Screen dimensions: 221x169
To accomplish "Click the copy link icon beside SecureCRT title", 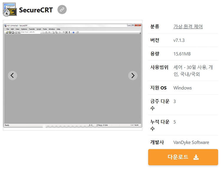I will (x=62, y=10).
